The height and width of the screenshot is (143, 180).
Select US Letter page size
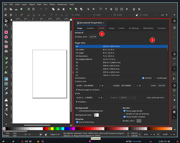(x=121, y=49)
